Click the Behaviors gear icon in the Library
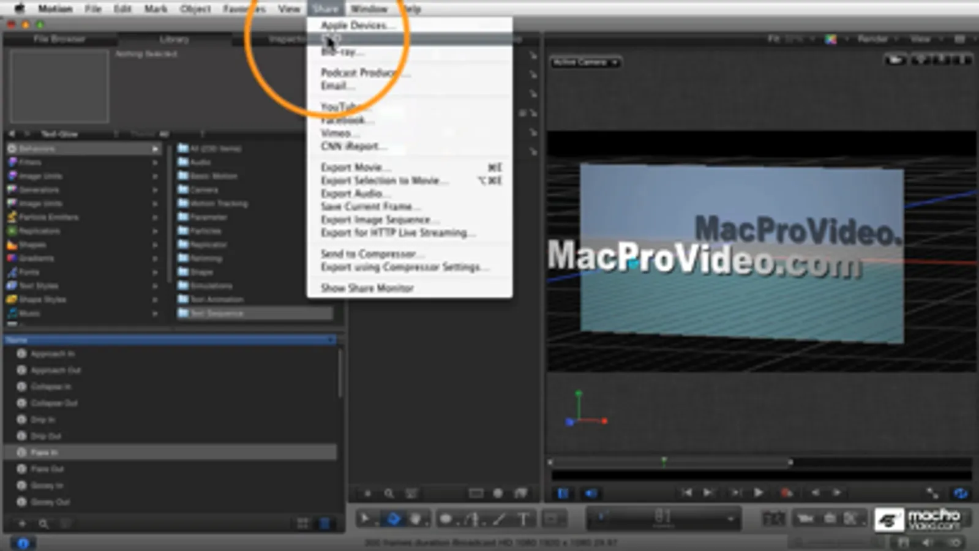This screenshot has width=979, height=551. click(x=12, y=149)
